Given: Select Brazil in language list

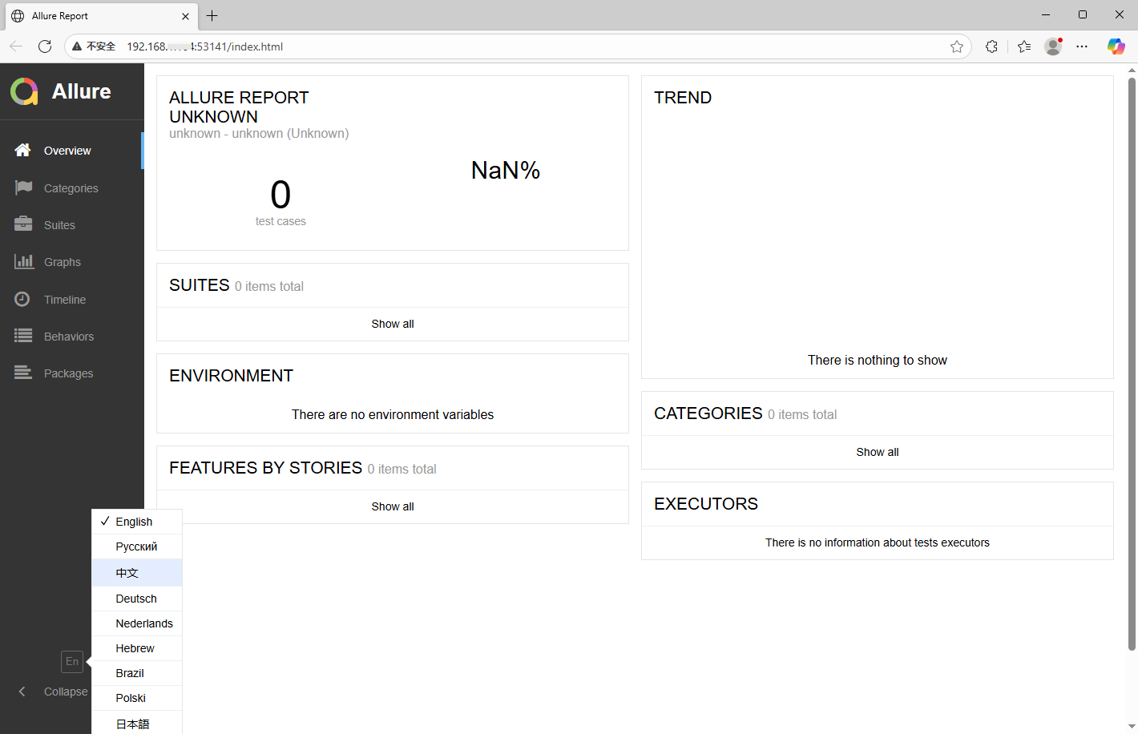Looking at the screenshot, I should coord(137,673).
